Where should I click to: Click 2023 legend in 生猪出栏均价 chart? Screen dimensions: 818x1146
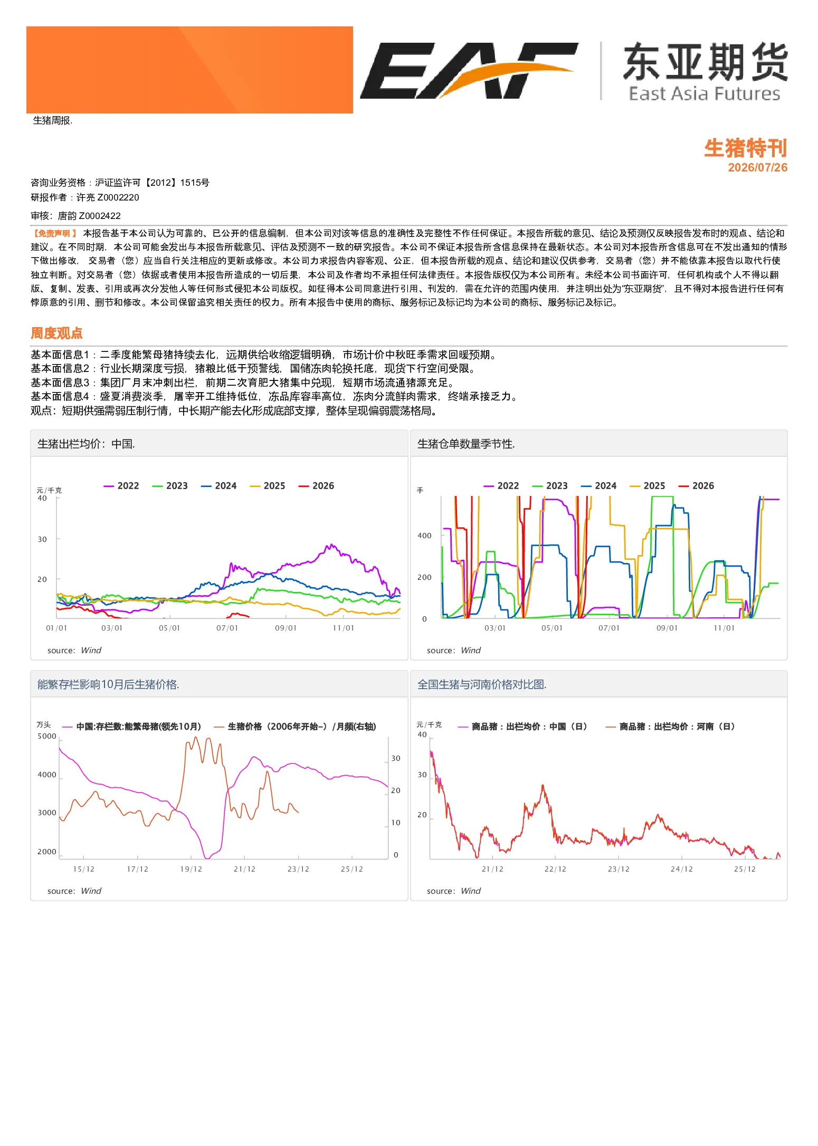(170, 486)
